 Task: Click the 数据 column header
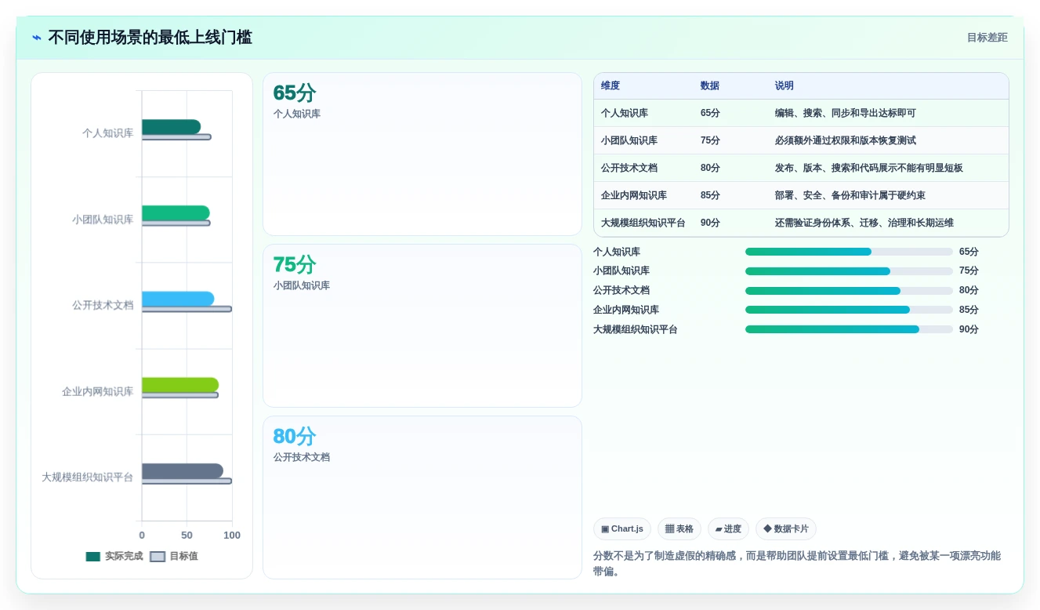pos(710,86)
